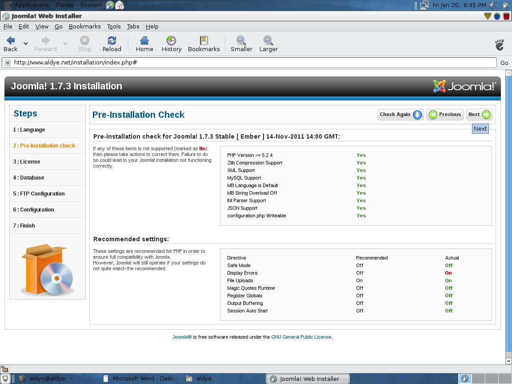
Task: Click the PHP Version >= 5.2.4 row
Action: click(x=356, y=155)
